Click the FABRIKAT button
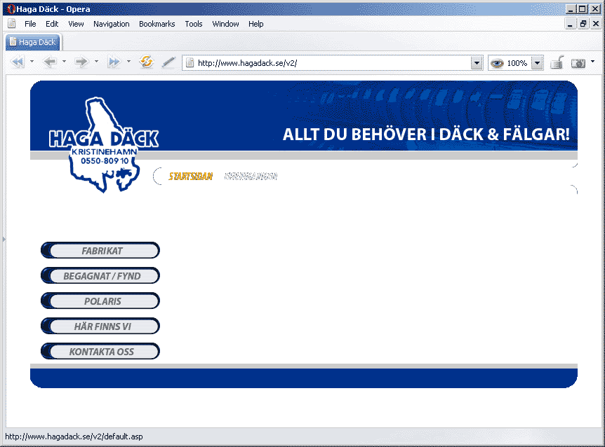 (100, 251)
